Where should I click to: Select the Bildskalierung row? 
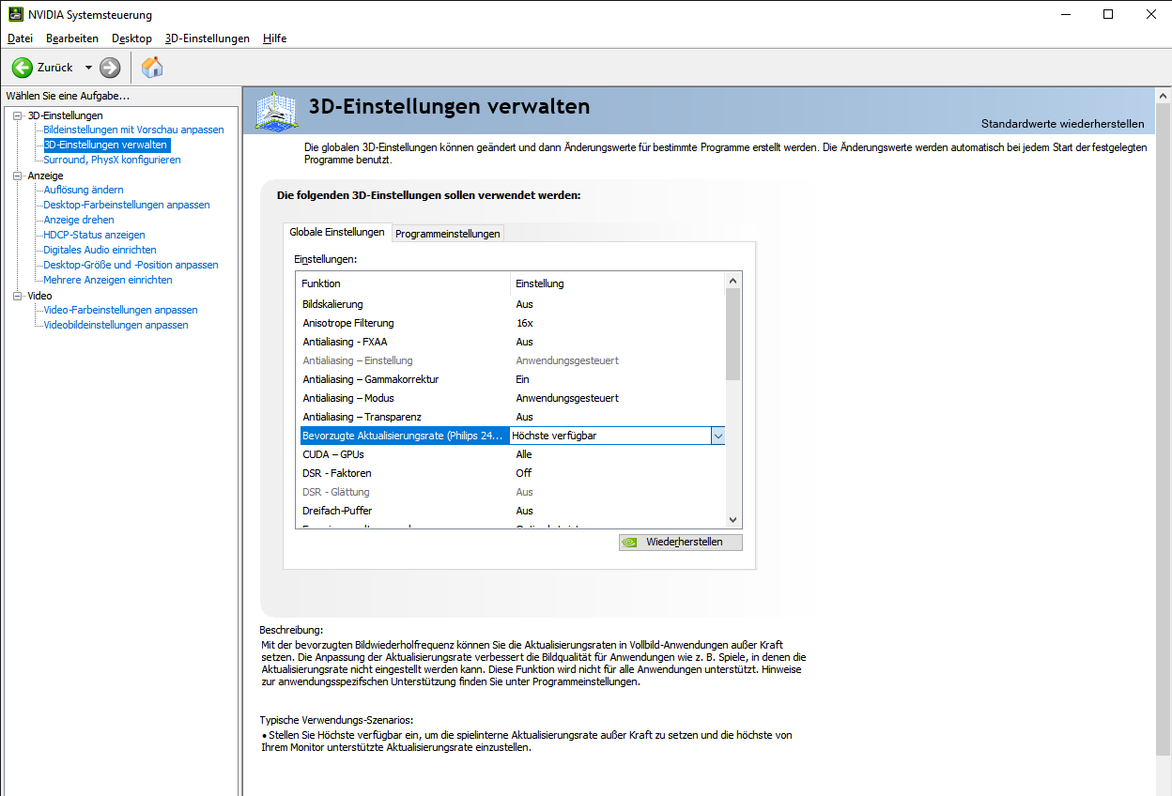coord(513,304)
